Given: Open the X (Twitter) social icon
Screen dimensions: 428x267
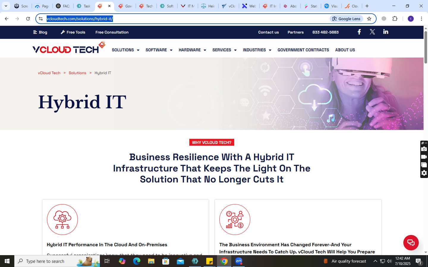Looking at the screenshot, I should (372, 32).
